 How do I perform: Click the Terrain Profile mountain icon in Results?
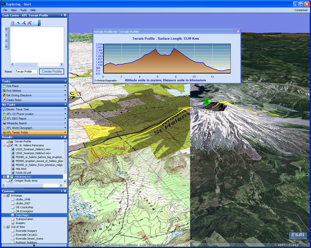click(12, 141)
